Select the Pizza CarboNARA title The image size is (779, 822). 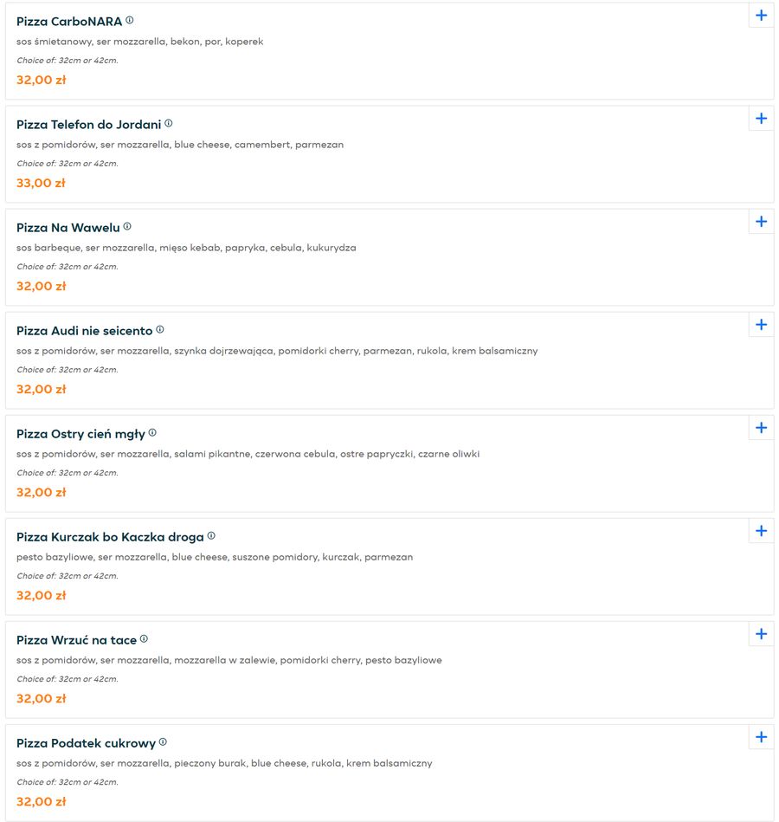click(69, 22)
